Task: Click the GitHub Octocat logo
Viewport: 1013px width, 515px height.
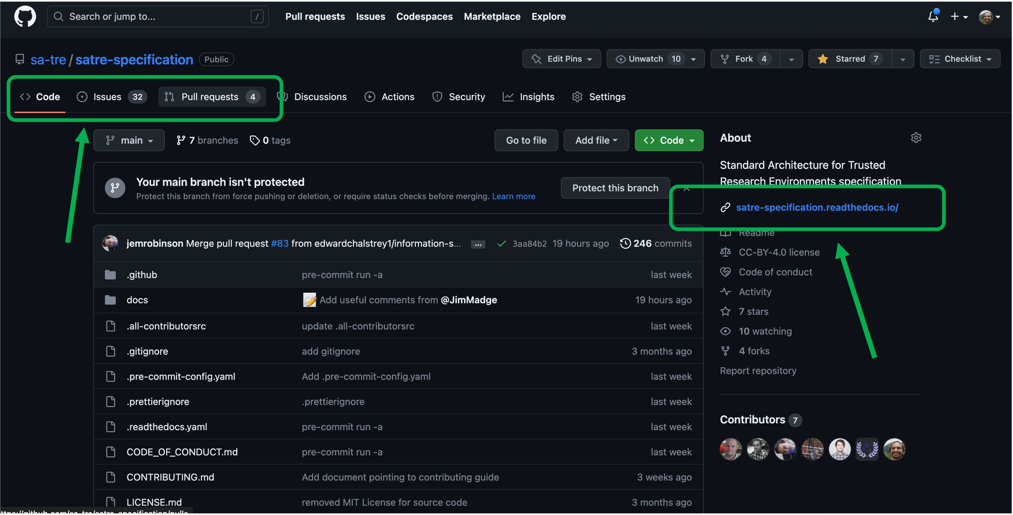Action: tap(25, 17)
